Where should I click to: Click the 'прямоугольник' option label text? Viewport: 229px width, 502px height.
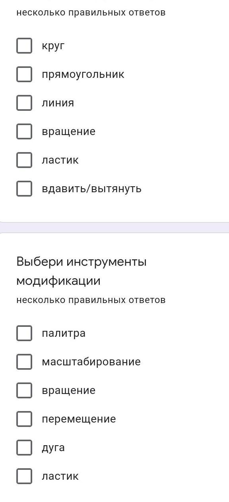point(83,75)
